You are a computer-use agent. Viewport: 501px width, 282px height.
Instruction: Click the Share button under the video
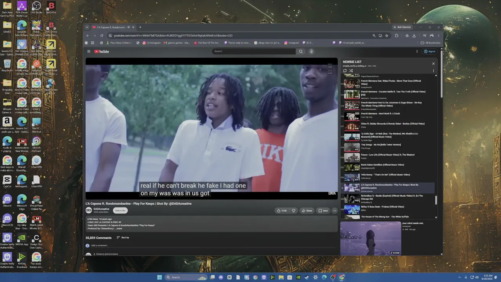click(x=307, y=211)
